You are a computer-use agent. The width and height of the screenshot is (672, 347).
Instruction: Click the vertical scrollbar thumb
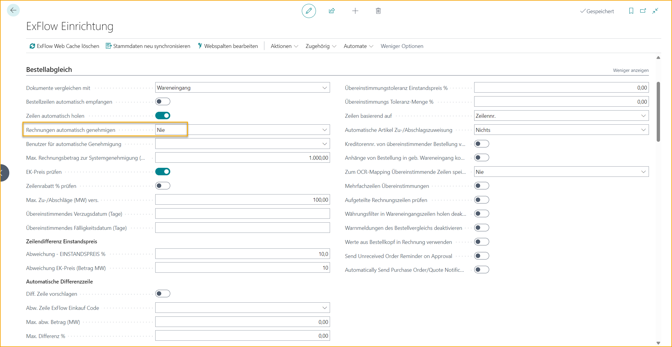658,111
